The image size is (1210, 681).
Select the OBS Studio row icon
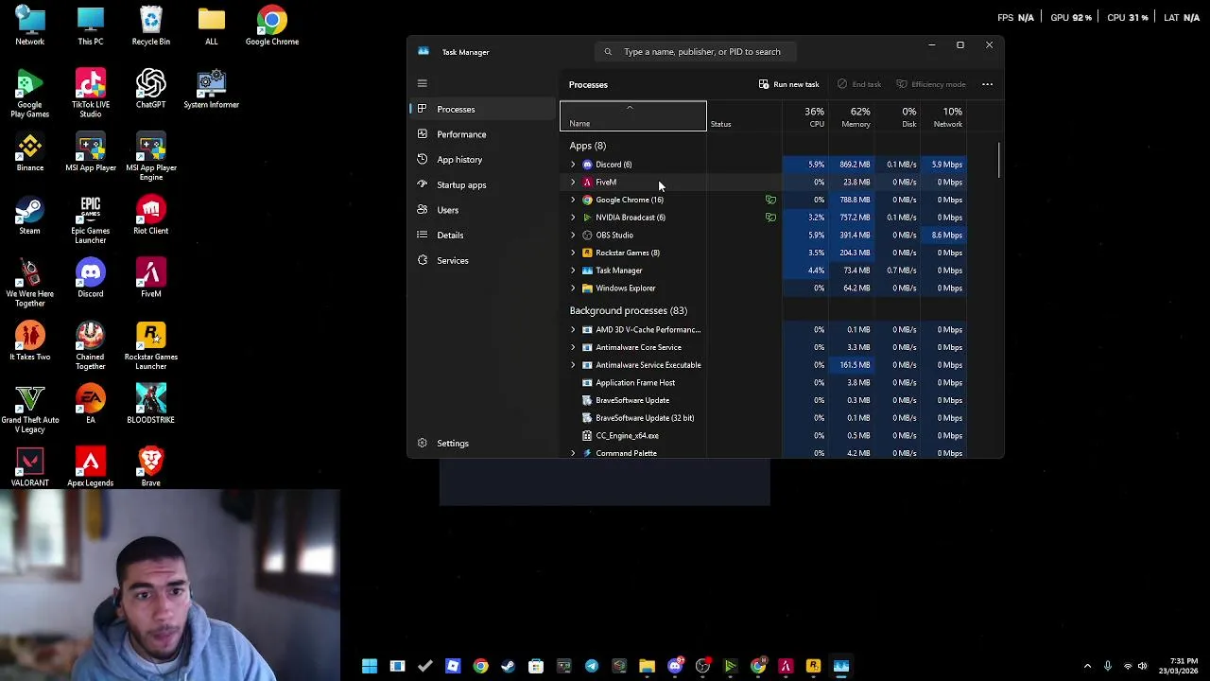(587, 235)
